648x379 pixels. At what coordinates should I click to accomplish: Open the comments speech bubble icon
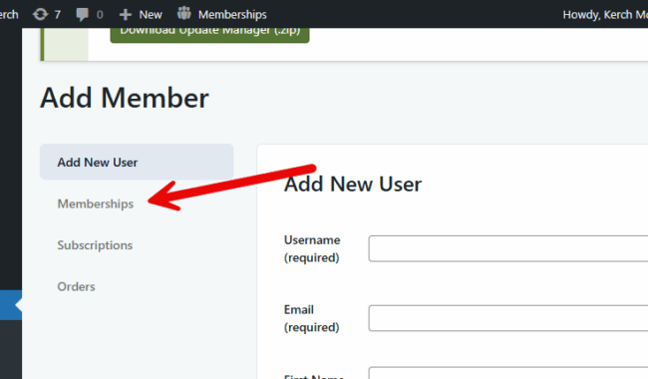82,15
